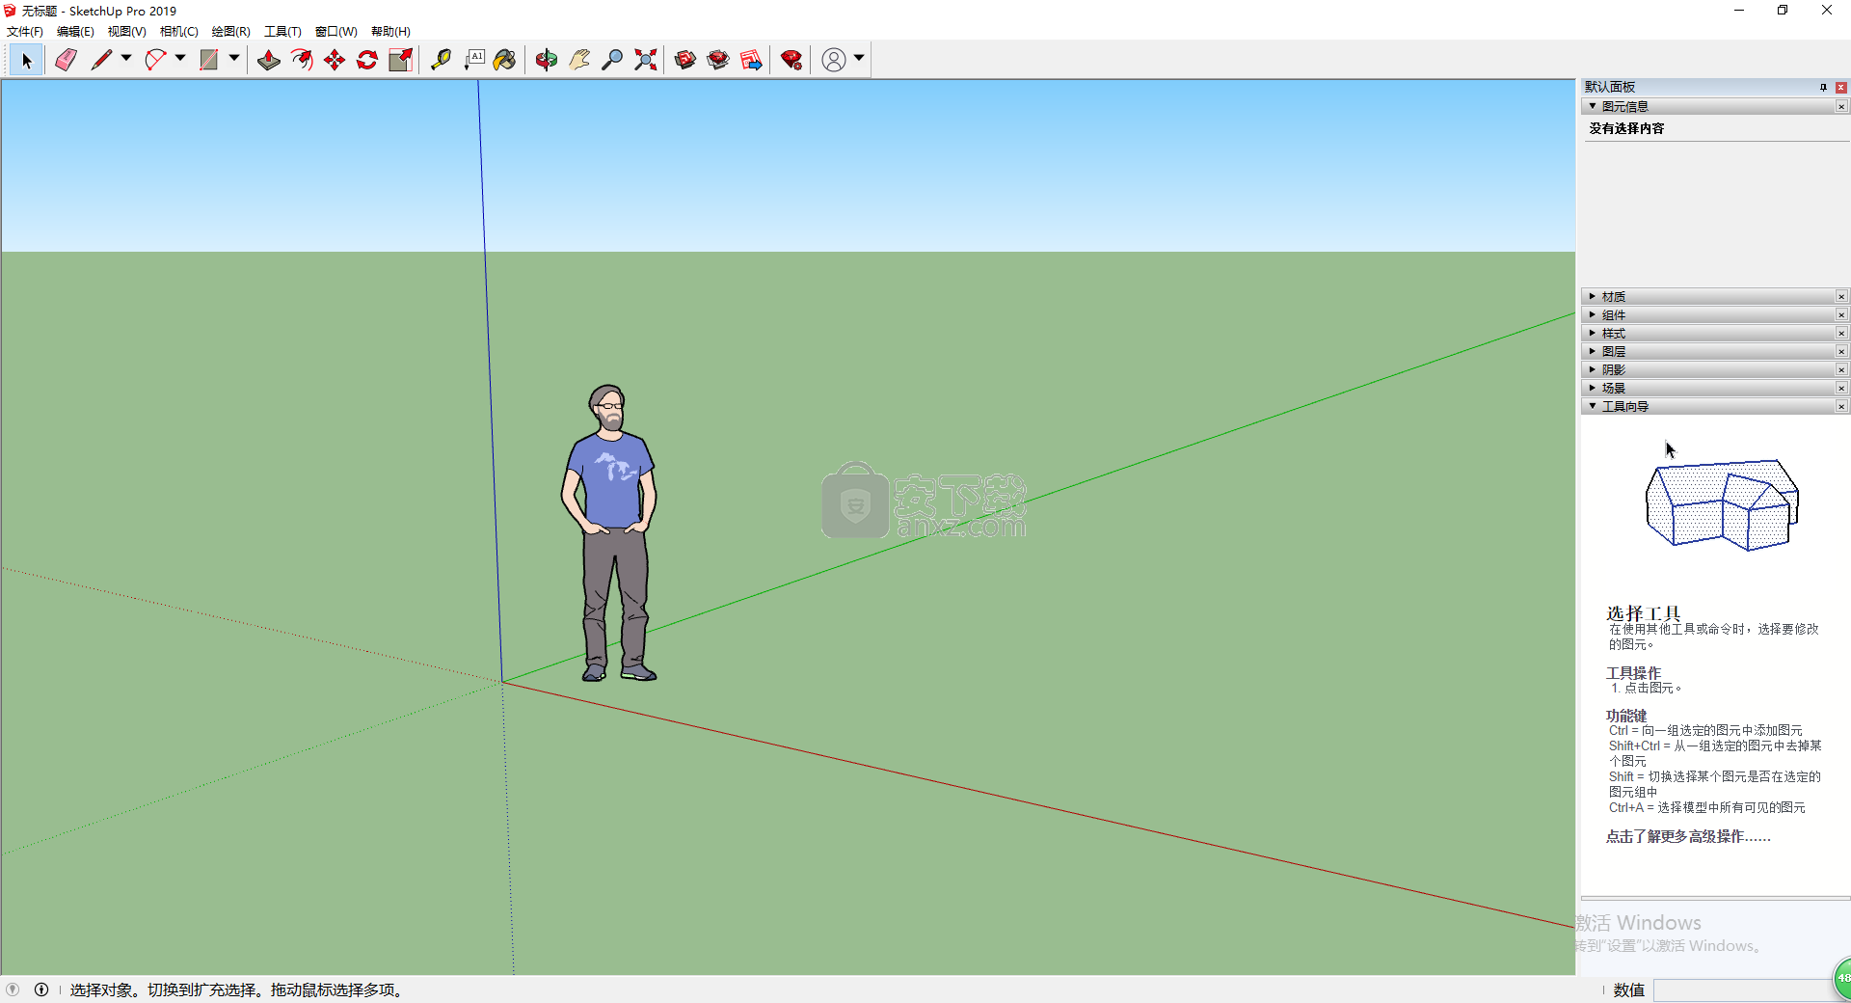This screenshot has height=1003, width=1851.
Task: Open the 文件(F) menu
Action: pos(25,32)
